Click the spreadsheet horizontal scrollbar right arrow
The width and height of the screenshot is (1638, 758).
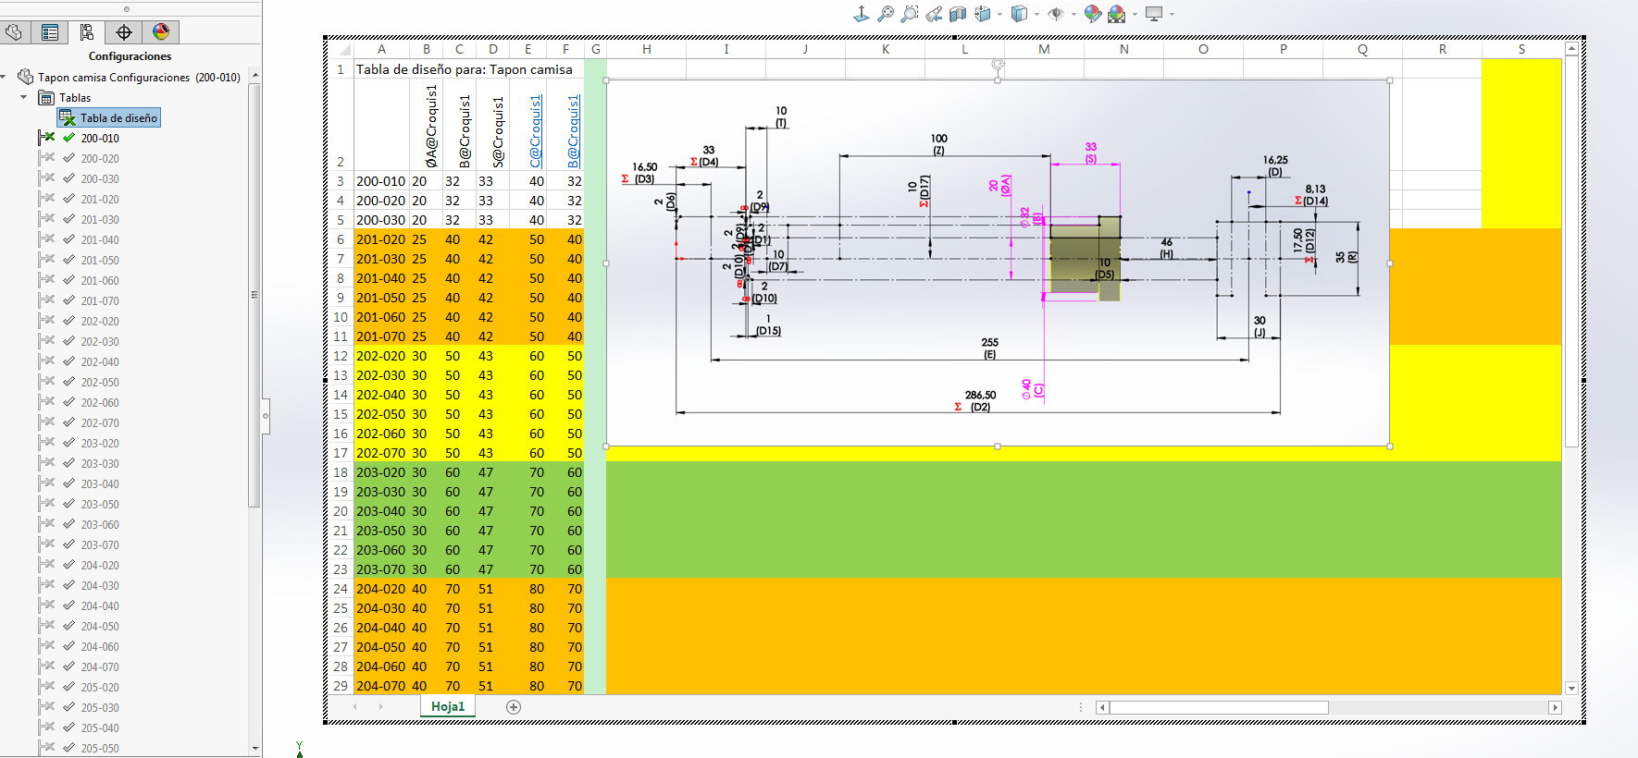(x=1555, y=707)
